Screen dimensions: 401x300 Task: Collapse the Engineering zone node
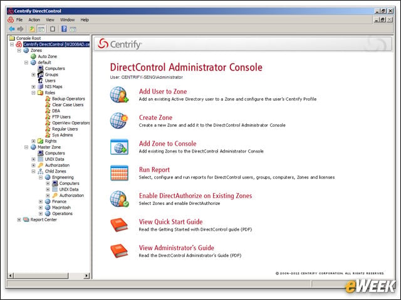tap(40, 177)
